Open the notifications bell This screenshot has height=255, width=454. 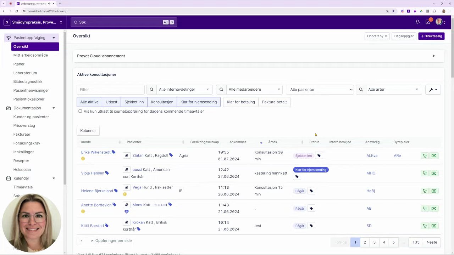click(x=417, y=22)
